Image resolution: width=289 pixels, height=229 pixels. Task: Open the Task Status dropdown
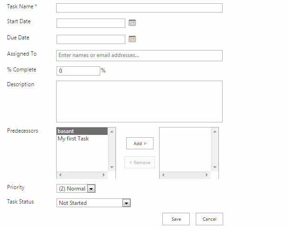click(x=94, y=203)
